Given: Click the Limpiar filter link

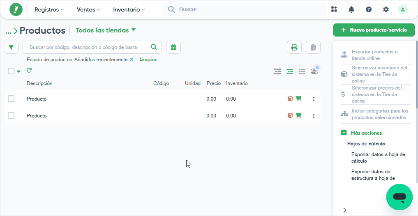Looking at the screenshot, I should click(x=148, y=60).
